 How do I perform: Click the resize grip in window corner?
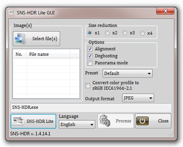(171, 135)
